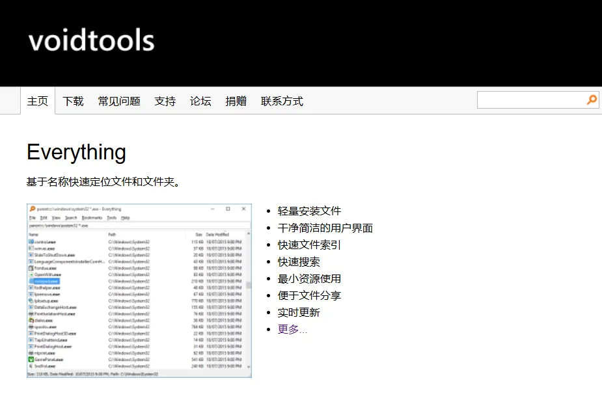Visit the 论坛 navigation link
The width and height of the screenshot is (602, 400).
(200, 101)
